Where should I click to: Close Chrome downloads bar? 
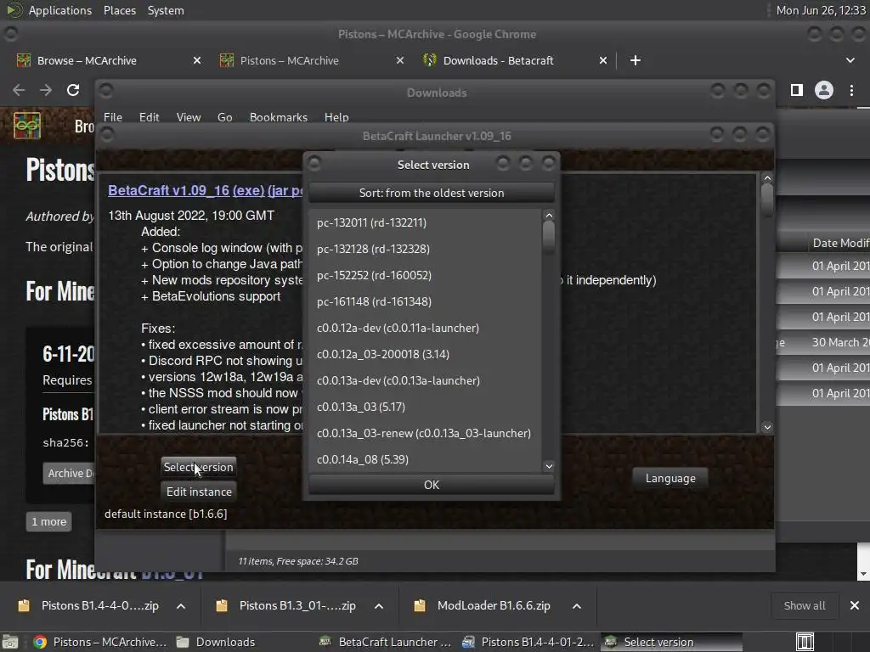855,606
